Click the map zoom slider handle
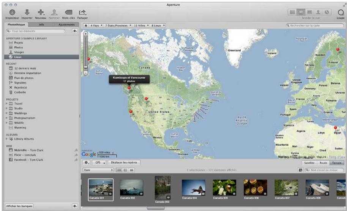The width and height of the screenshot is (347, 211). pyautogui.click(x=86, y=67)
